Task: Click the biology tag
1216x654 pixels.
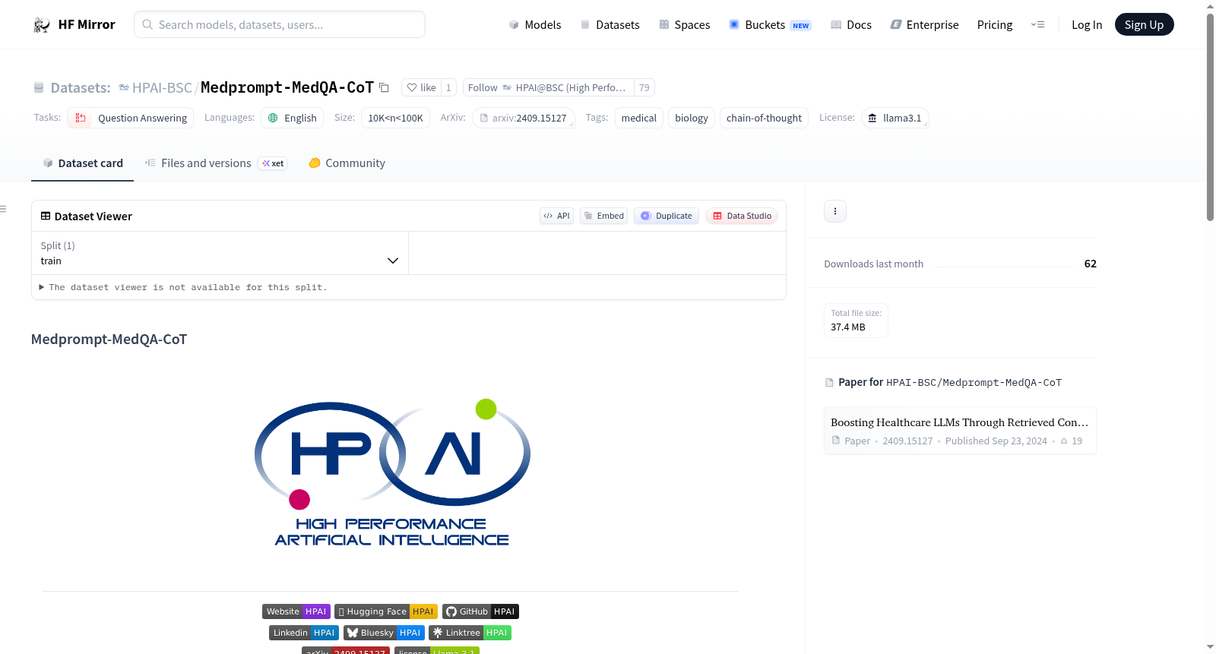Action: [x=692, y=118]
